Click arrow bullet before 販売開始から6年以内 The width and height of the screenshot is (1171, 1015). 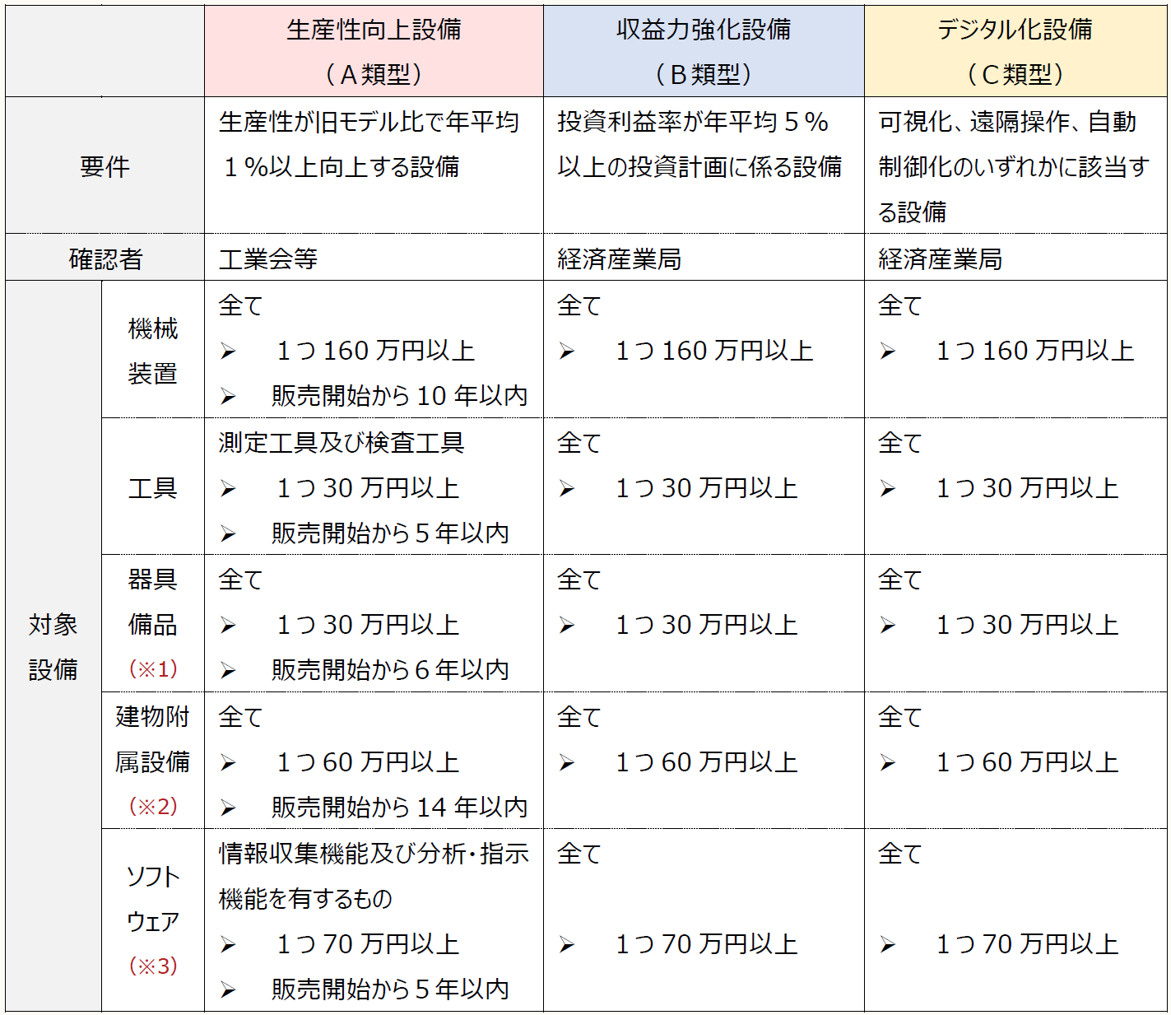tap(228, 671)
